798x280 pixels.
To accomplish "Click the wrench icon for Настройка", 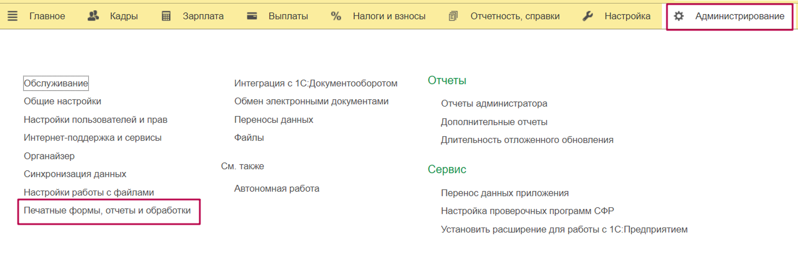I will click(587, 16).
